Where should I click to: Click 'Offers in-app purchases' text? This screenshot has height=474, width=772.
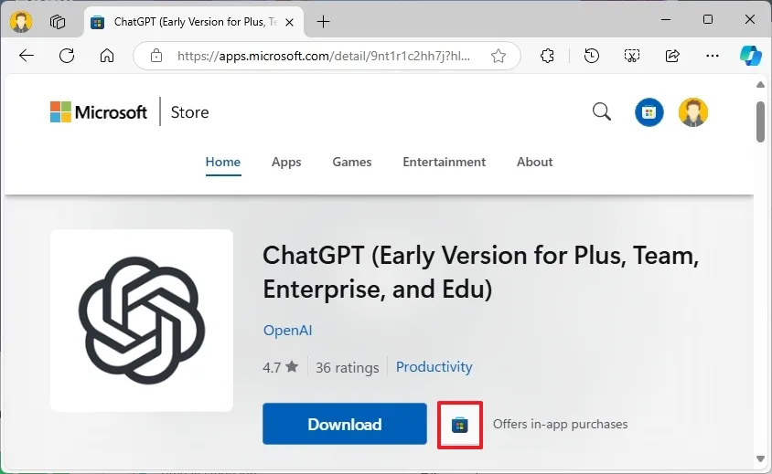click(x=560, y=424)
